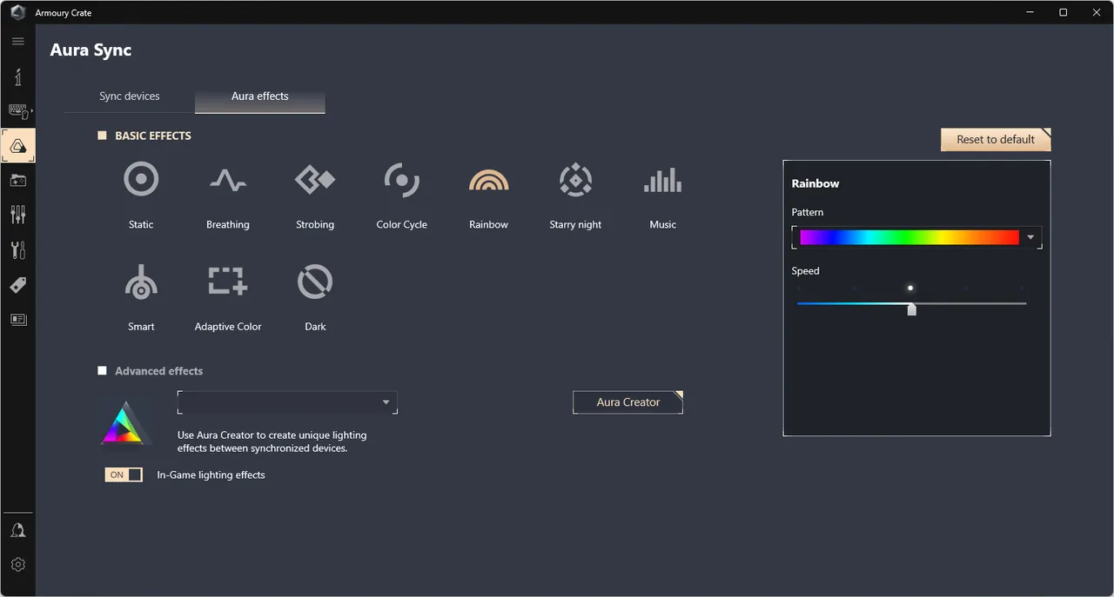Maximize the Armoury Crate window

pyautogui.click(x=1063, y=12)
